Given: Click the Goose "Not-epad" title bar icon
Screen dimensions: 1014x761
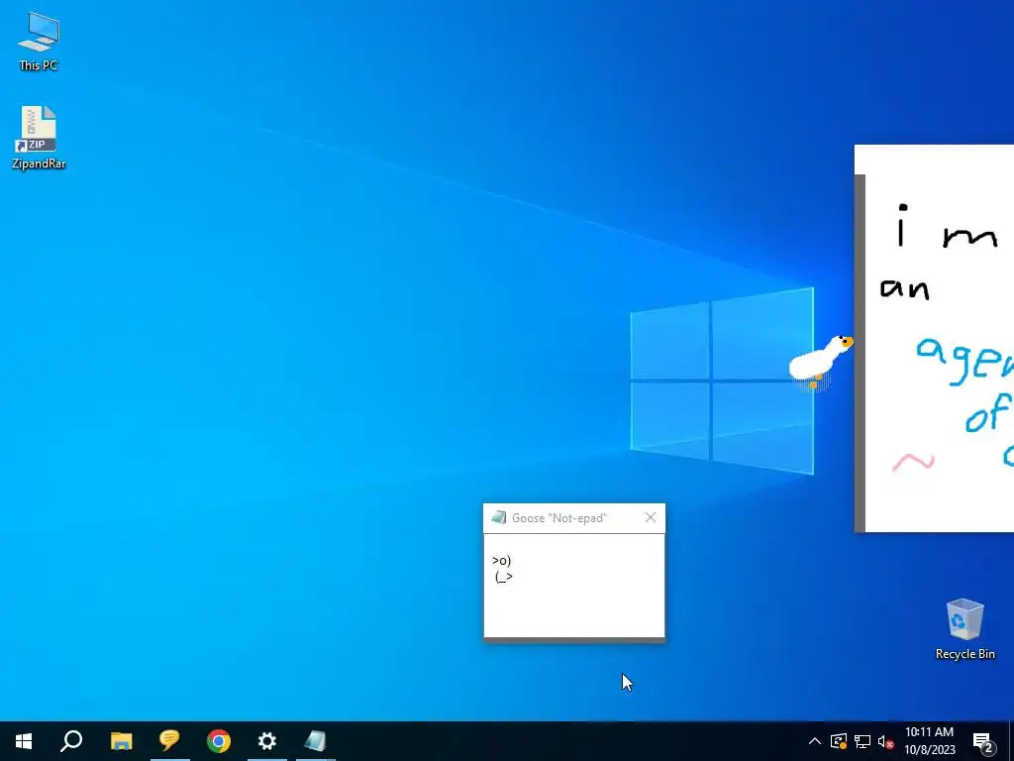Looking at the screenshot, I should [x=499, y=517].
